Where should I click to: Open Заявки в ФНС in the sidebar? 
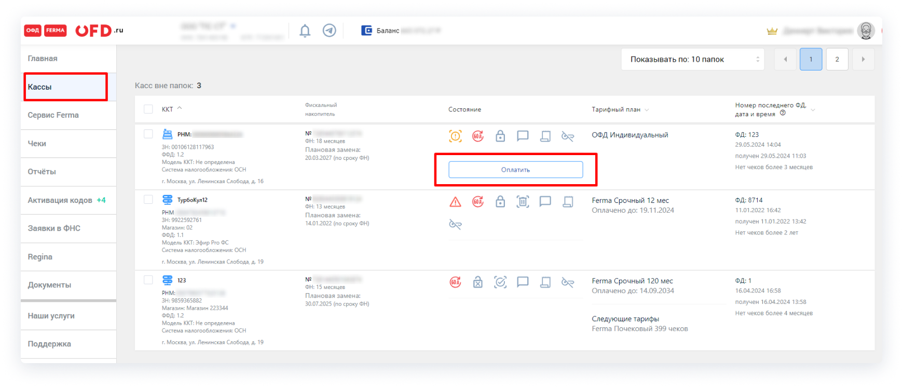[69, 228]
